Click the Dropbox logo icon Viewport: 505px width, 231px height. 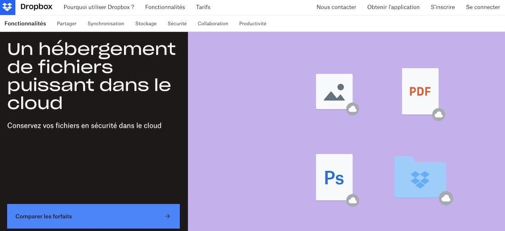[x=7, y=7]
